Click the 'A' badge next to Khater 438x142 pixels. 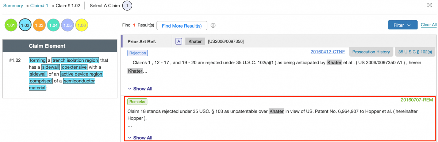point(178,41)
